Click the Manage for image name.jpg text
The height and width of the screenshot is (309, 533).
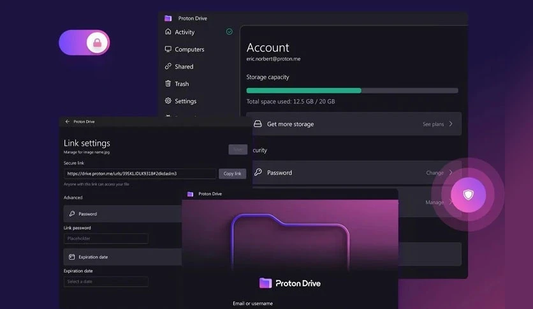click(x=87, y=152)
